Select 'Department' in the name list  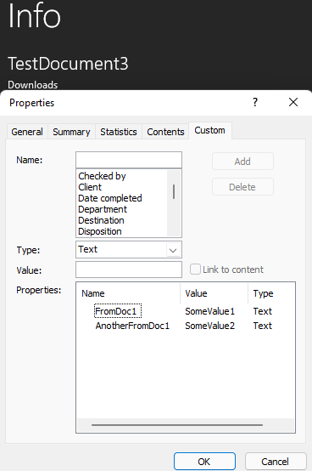point(103,209)
